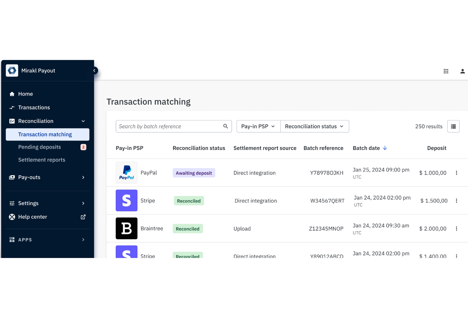Click the PayPal logo thumbnail
The height and width of the screenshot is (312, 468).
coord(126,173)
